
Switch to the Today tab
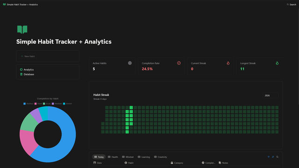point(99,157)
